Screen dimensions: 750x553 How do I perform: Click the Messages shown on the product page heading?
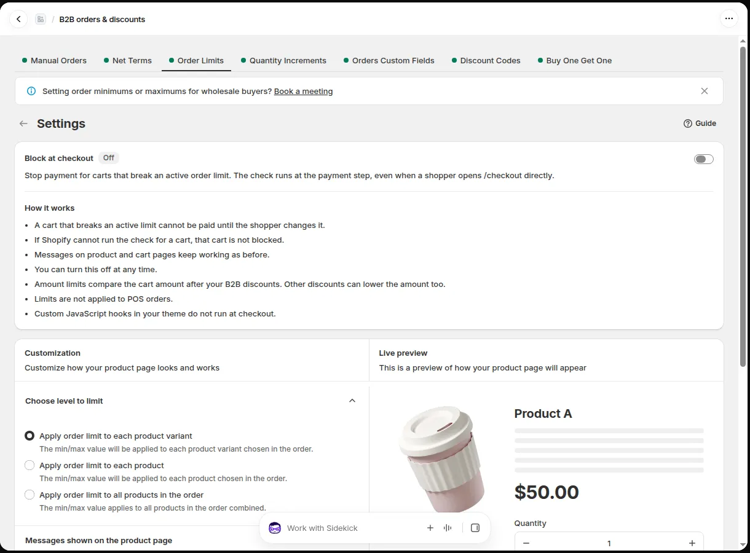[x=98, y=541]
